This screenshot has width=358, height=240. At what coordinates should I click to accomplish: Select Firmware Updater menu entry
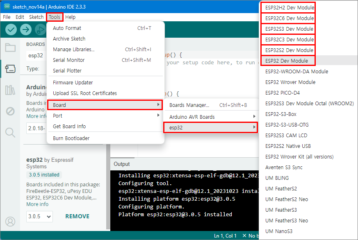click(x=105, y=82)
